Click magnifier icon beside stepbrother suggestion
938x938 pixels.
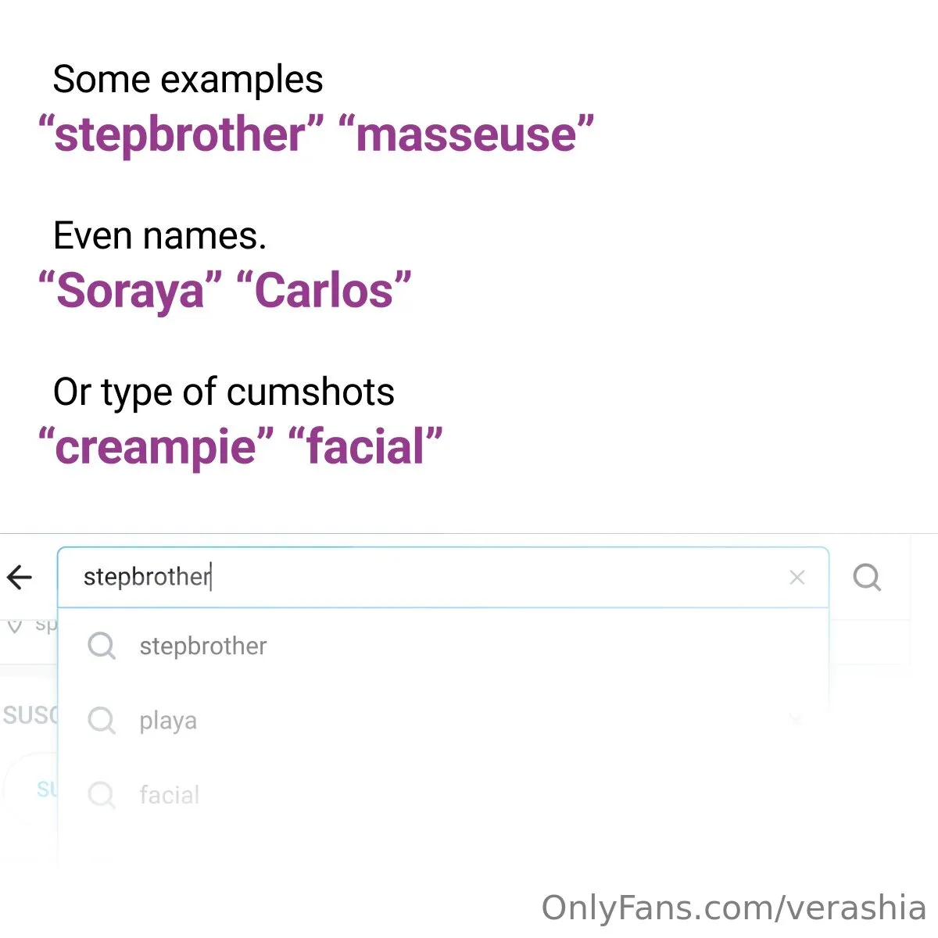(x=102, y=646)
